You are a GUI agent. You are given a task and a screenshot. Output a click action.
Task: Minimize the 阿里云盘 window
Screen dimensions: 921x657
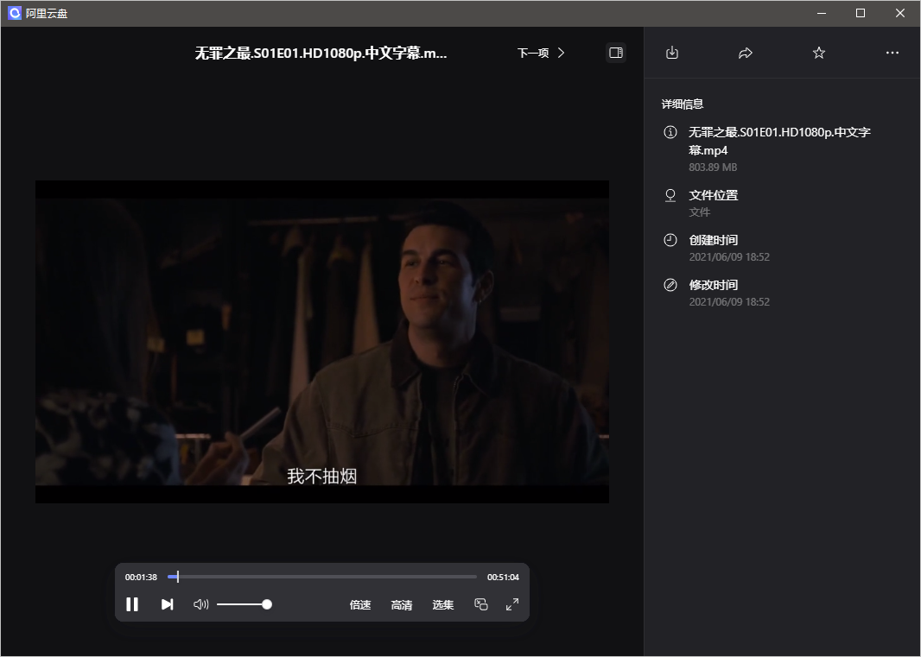[x=821, y=13]
